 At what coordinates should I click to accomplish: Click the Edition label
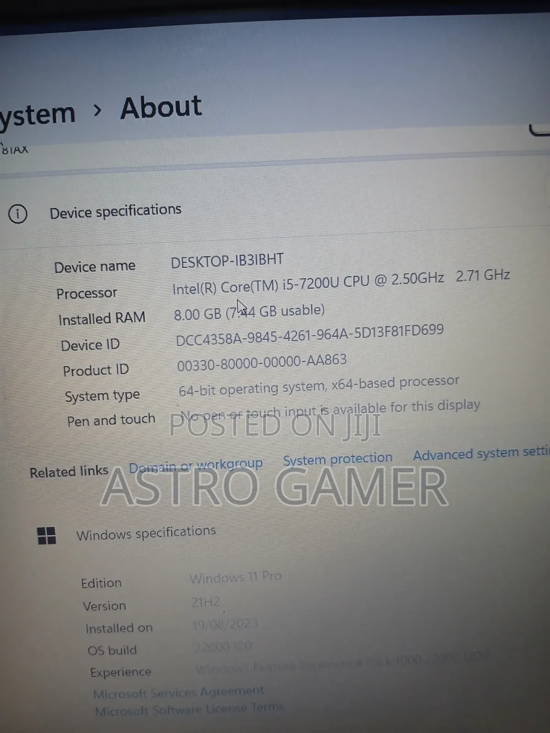pos(101,583)
